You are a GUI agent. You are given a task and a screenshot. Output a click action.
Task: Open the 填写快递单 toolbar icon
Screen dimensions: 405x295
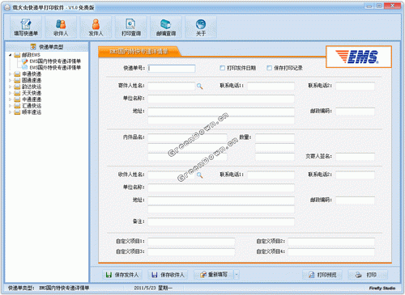26,27
